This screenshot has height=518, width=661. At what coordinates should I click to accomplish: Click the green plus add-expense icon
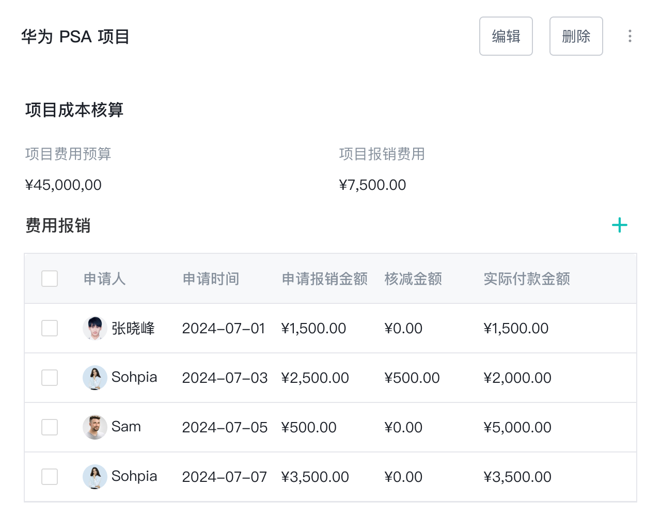(x=619, y=225)
